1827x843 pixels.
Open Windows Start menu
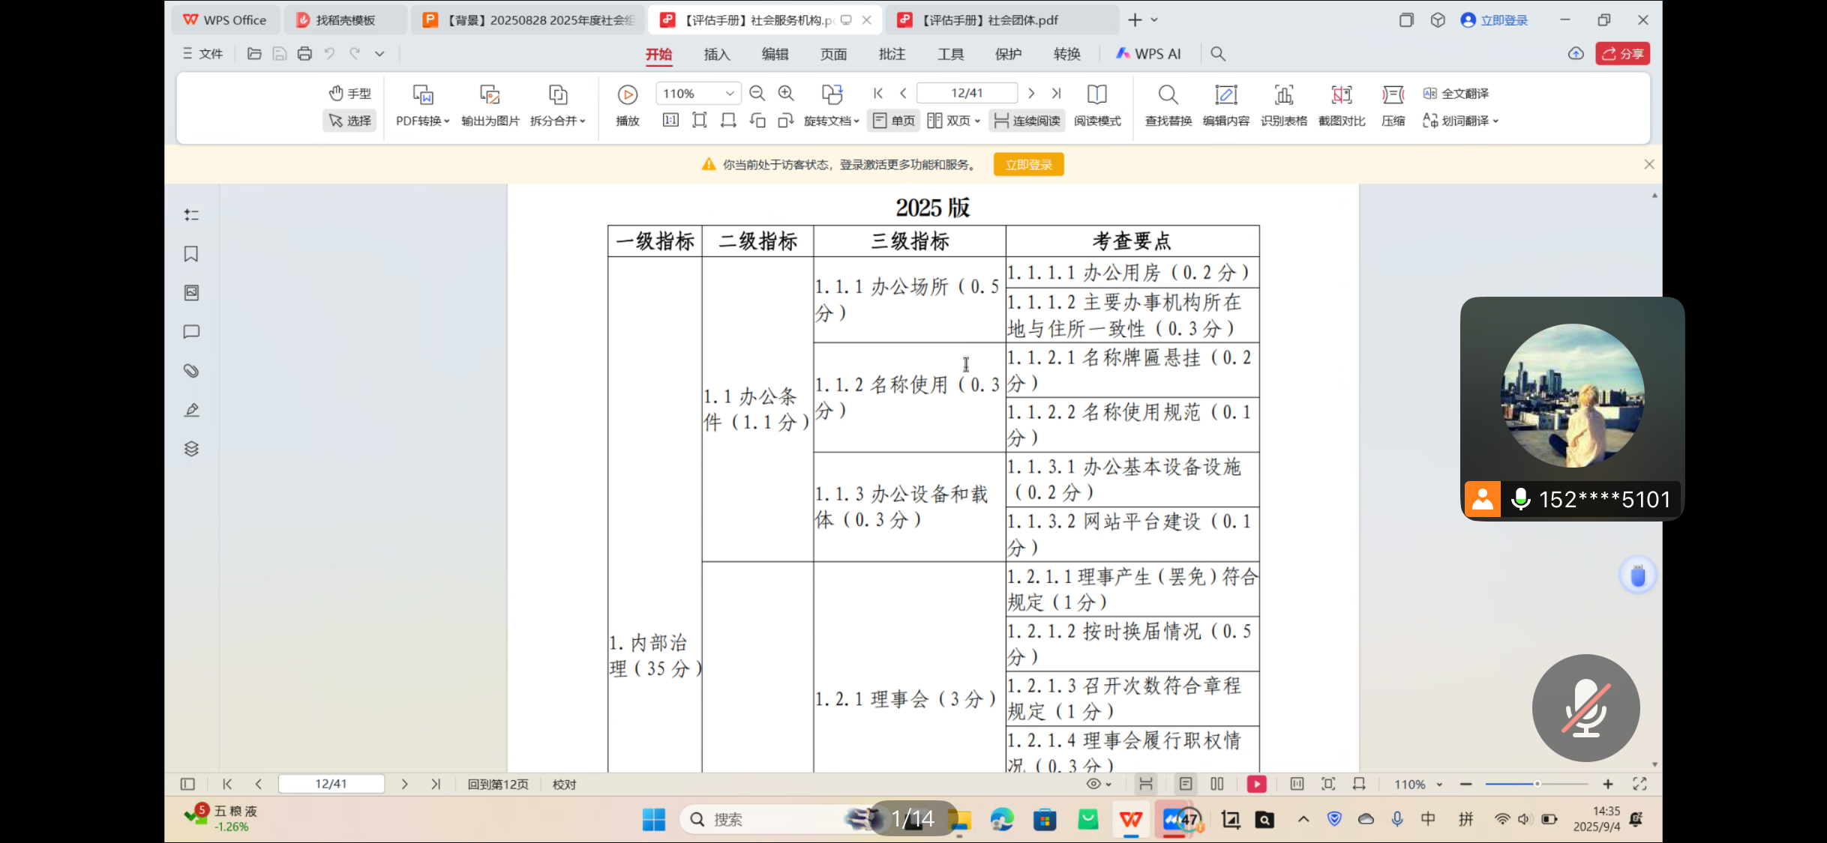[653, 820]
